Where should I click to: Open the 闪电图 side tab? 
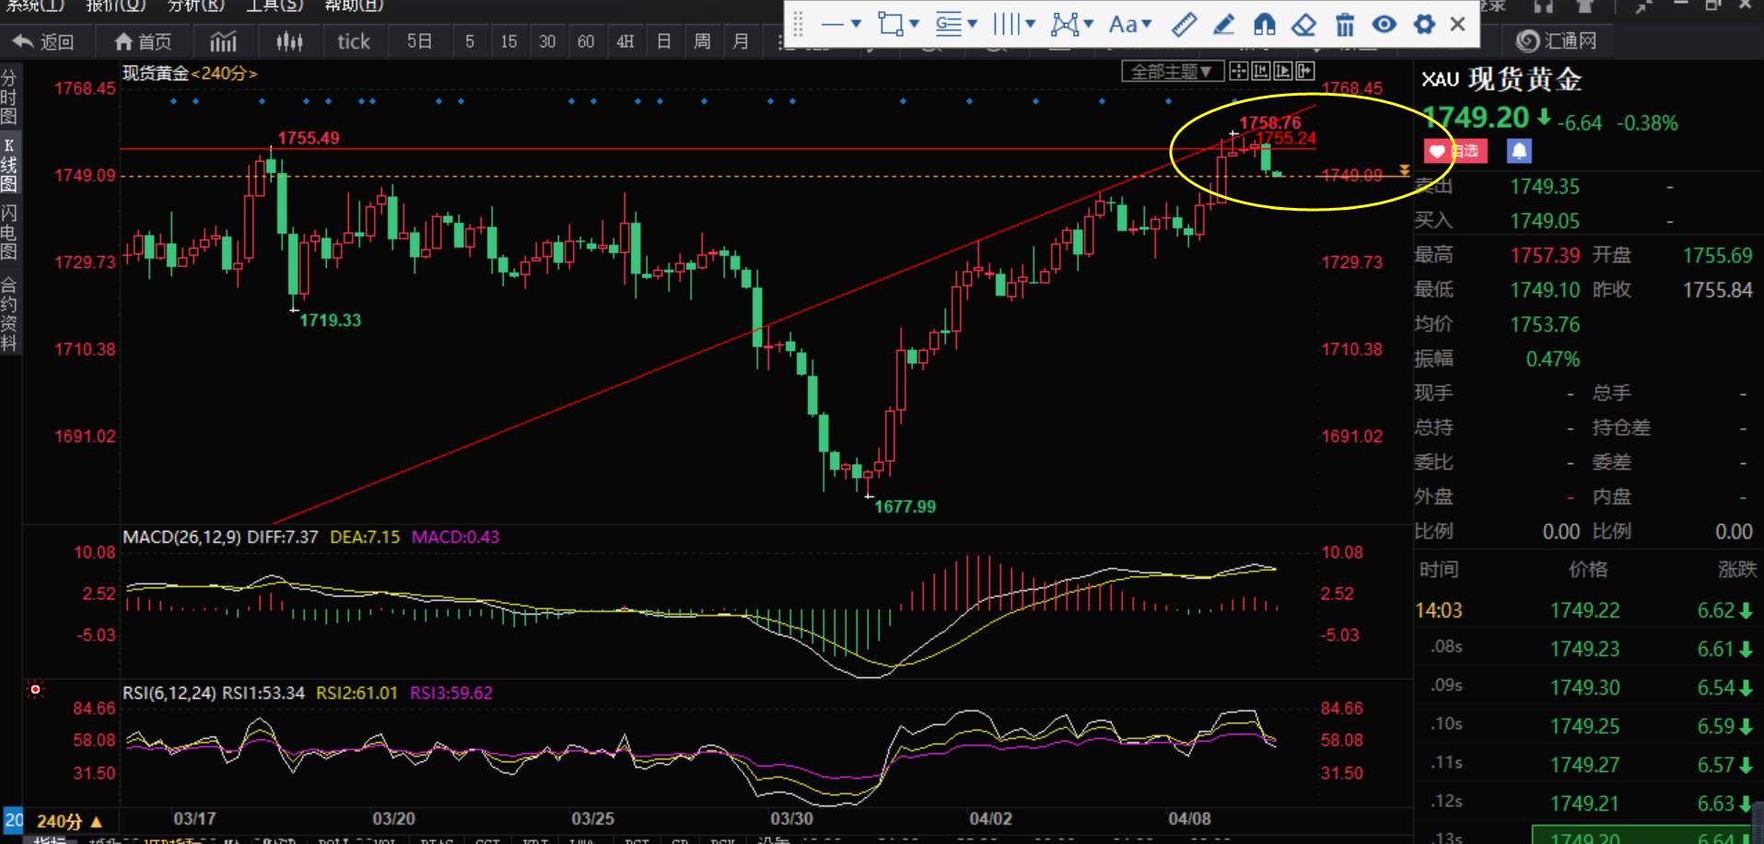click(9, 232)
